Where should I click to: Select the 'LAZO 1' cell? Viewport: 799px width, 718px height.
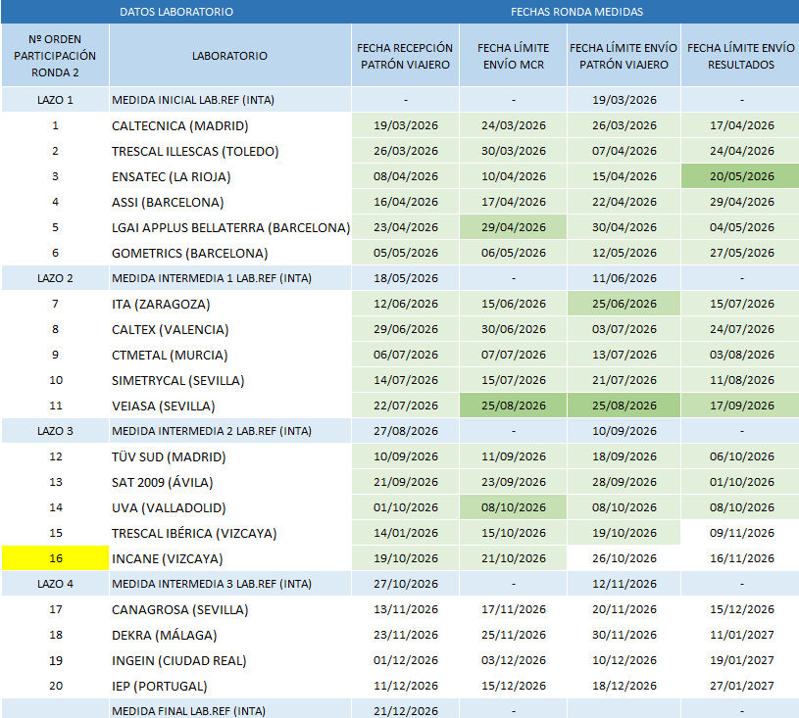tap(55, 100)
